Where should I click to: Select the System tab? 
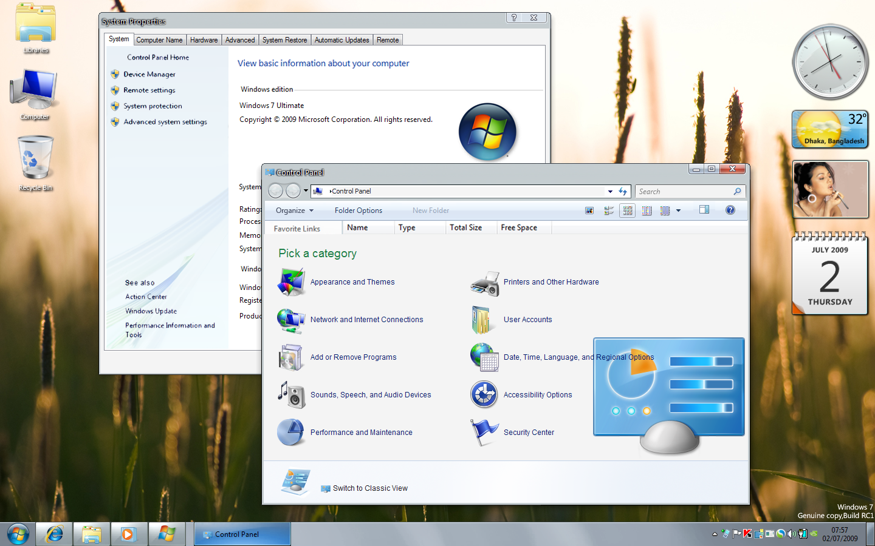click(x=119, y=39)
